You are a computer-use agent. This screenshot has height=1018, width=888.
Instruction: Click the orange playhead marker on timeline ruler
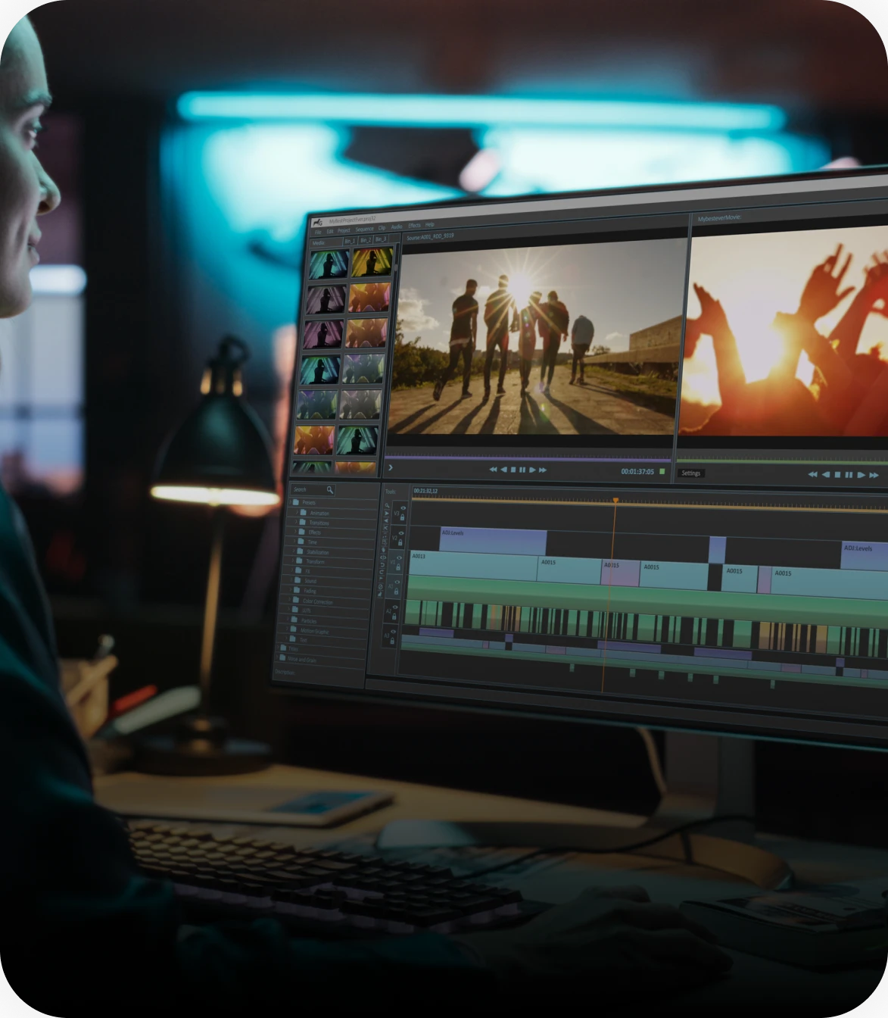pyautogui.click(x=615, y=501)
